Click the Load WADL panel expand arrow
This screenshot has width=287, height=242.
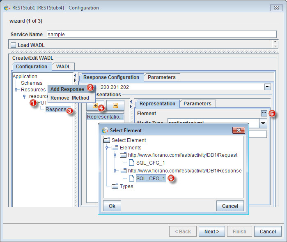pos(275,46)
